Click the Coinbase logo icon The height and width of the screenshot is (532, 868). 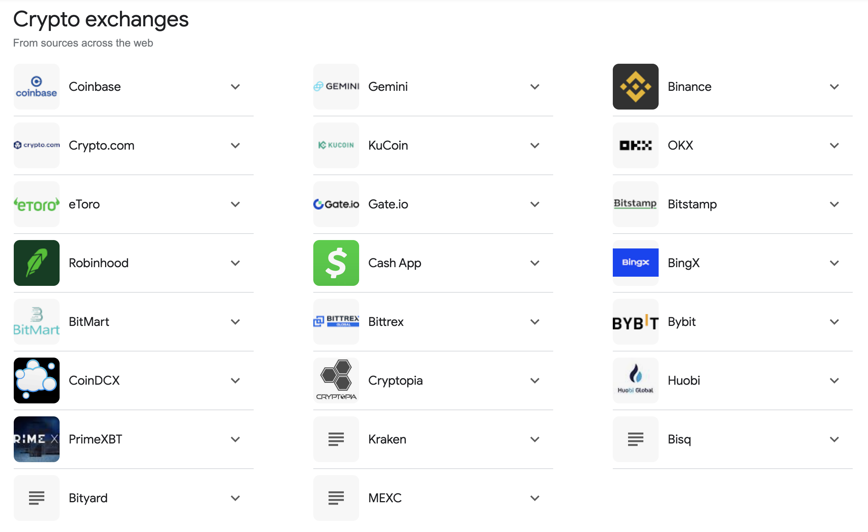37,87
